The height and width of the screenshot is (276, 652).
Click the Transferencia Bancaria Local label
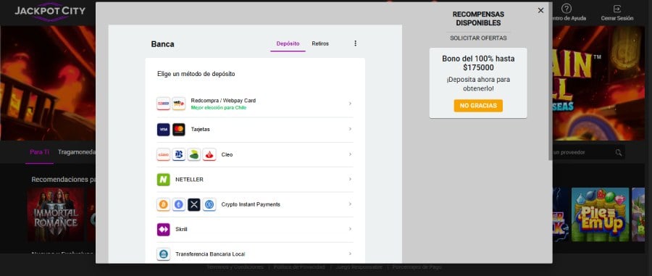pyautogui.click(x=210, y=254)
